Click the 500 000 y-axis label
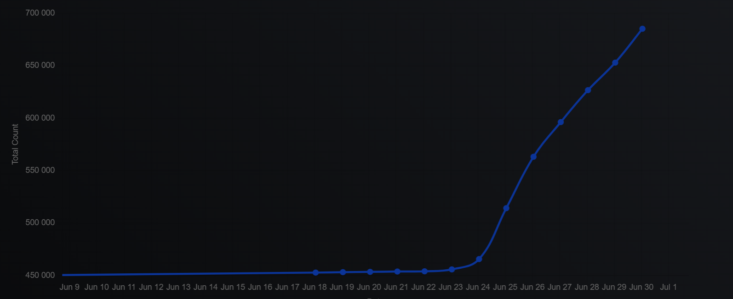This screenshot has width=733, height=299. coord(40,222)
